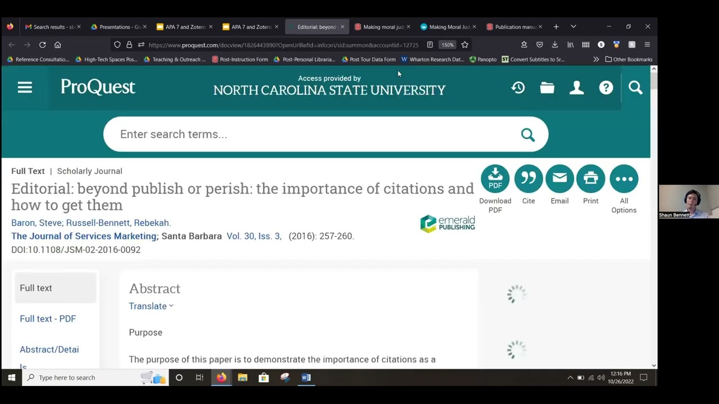The width and height of the screenshot is (719, 404).
Task: Open a new browser tab
Action: [x=556, y=26]
